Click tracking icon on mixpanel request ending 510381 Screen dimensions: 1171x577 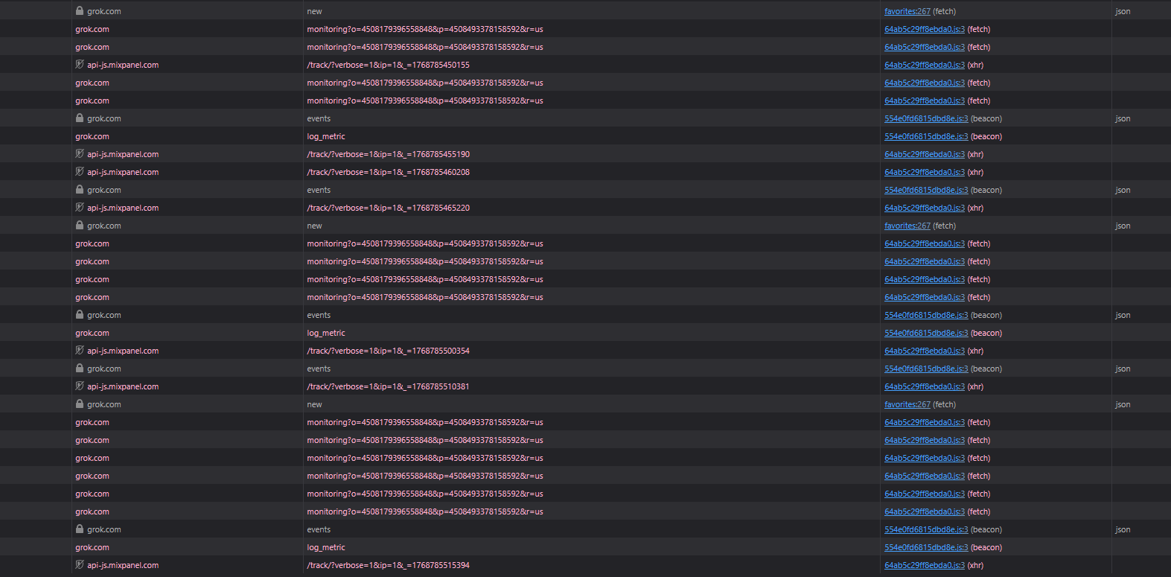tap(80, 386)
